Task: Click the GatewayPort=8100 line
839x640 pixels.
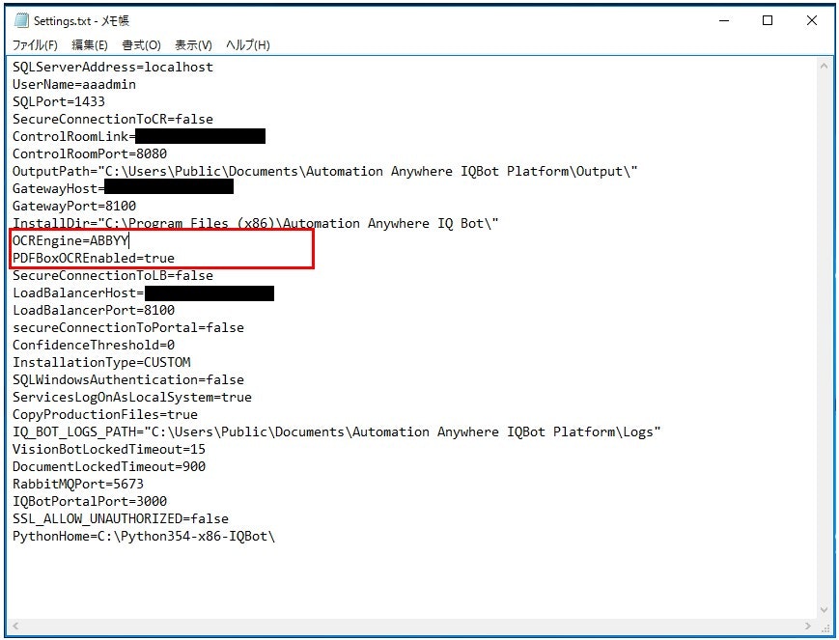Action: coord(74,206)
